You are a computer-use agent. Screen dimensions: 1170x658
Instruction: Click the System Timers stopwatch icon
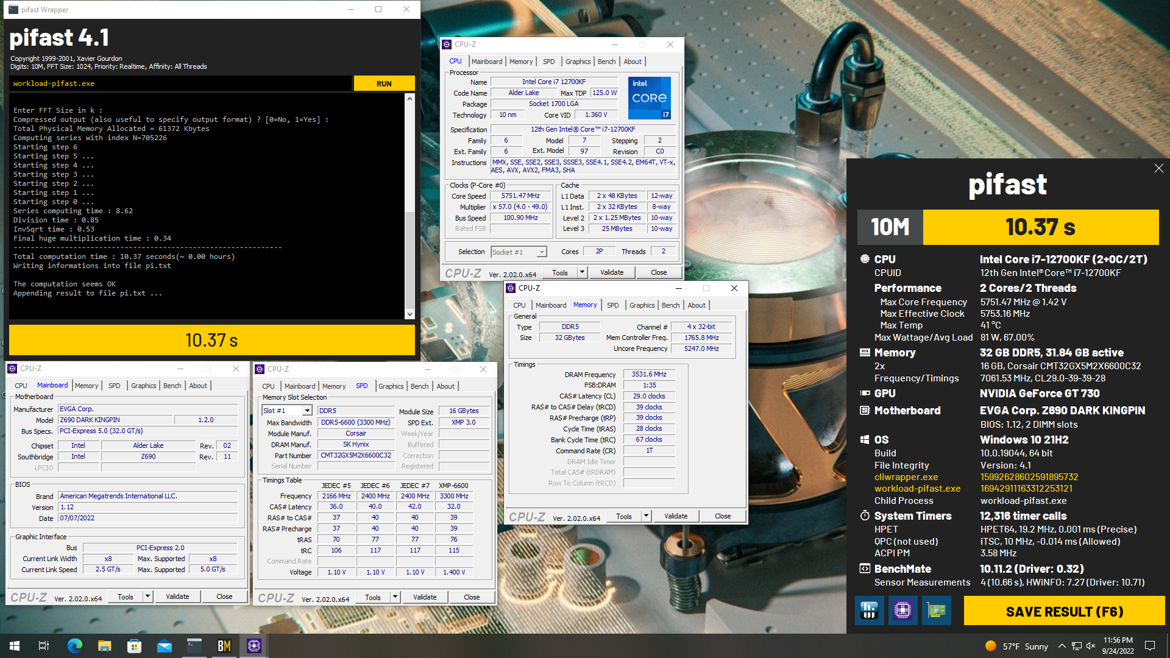pos(864,515)
